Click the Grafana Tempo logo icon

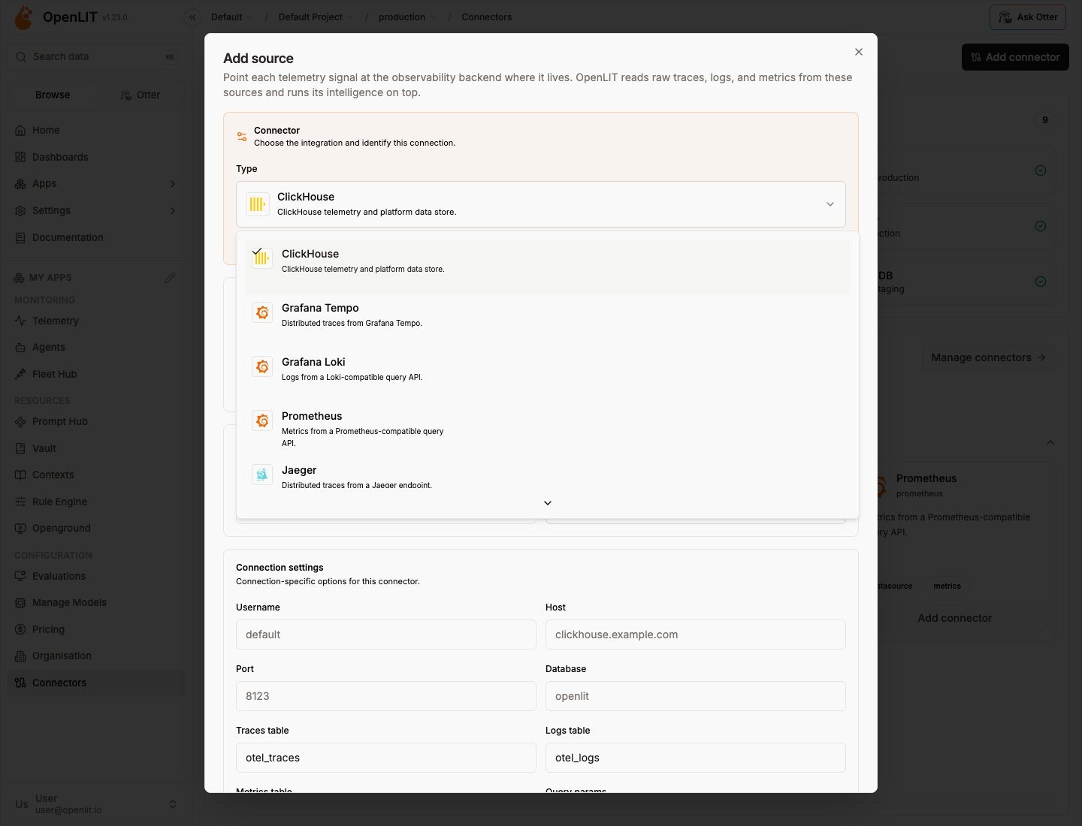tap(262, 312)
